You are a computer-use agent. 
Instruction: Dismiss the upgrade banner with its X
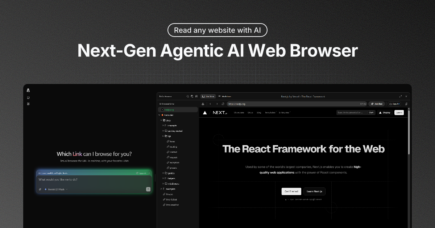pos(149,173)
